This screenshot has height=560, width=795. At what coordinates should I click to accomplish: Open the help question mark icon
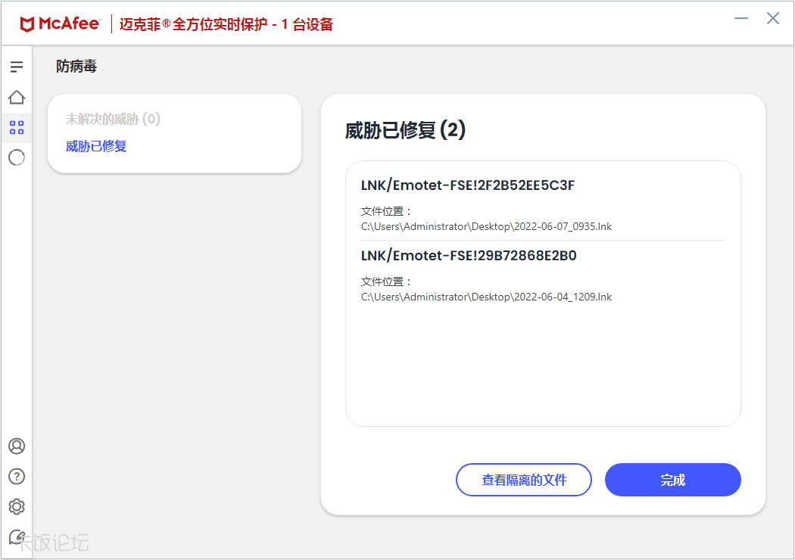pos(17,477)
